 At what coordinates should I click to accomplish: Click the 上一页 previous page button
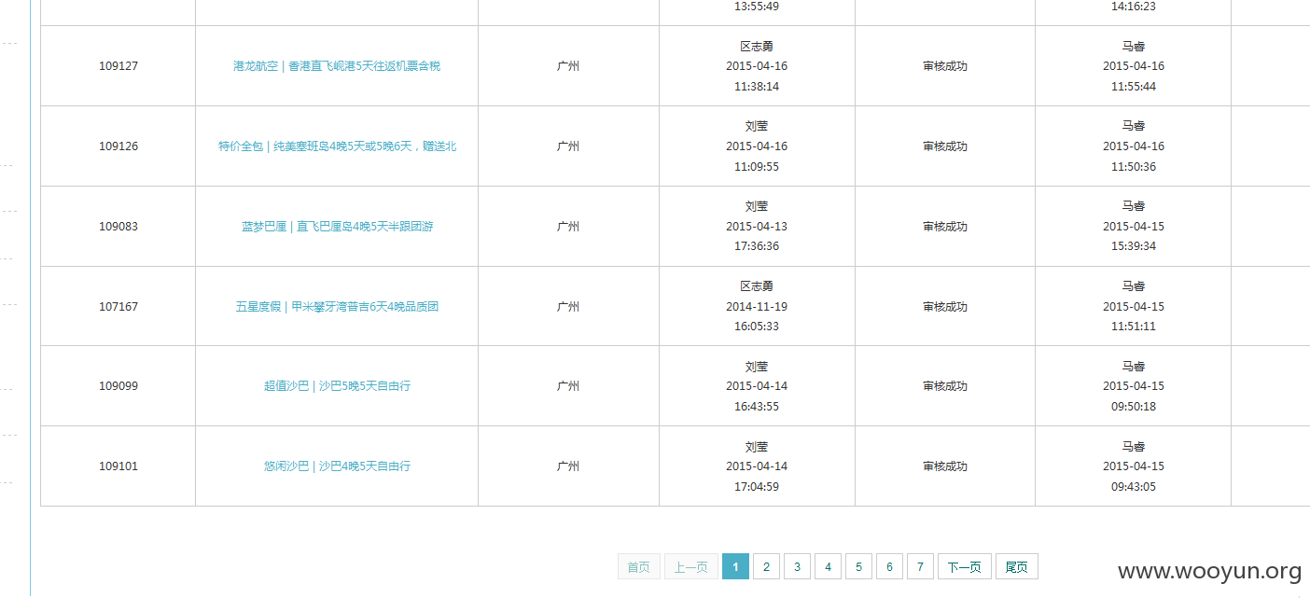coord(691,566)
